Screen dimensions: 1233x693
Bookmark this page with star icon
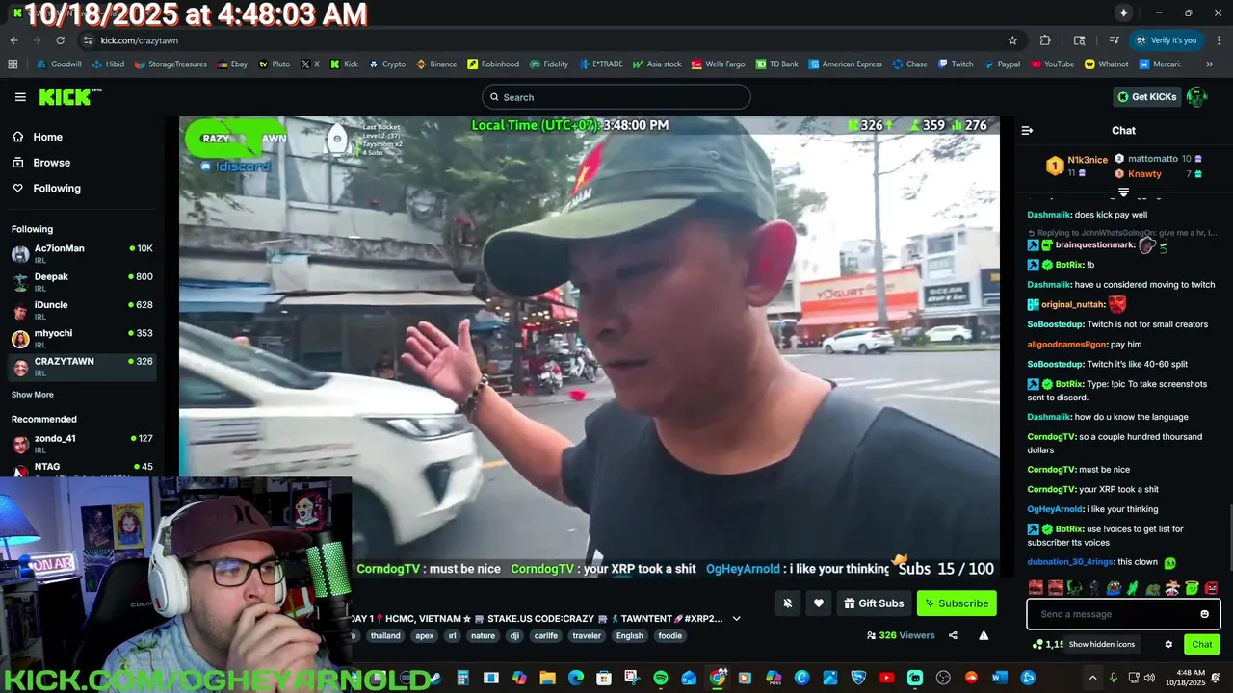[1012, 40]
